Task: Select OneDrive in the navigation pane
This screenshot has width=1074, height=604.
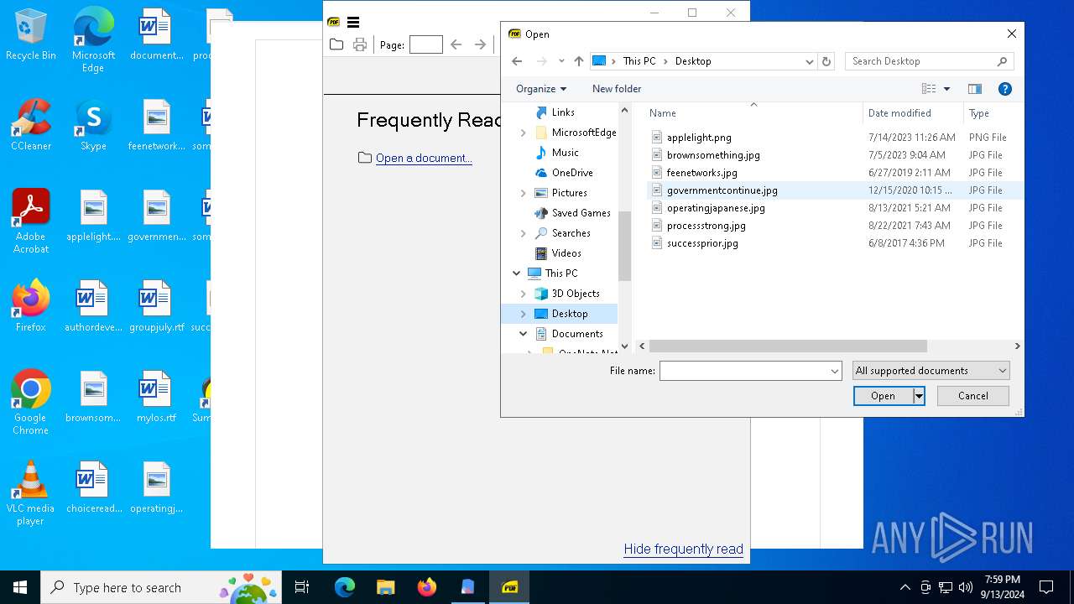Action: click(x=572, y=173)
